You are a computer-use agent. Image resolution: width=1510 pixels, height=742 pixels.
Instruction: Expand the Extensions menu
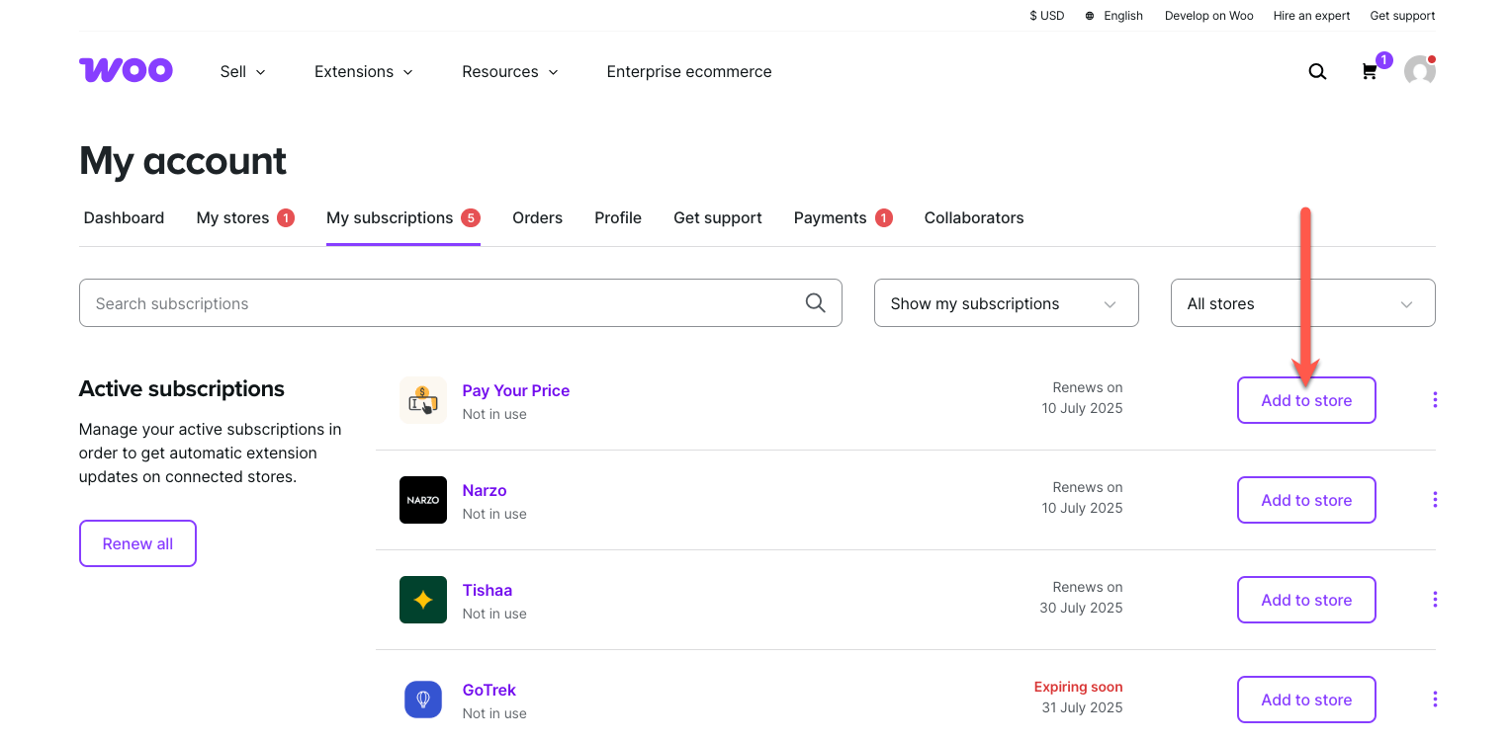(x=364, y=71)
